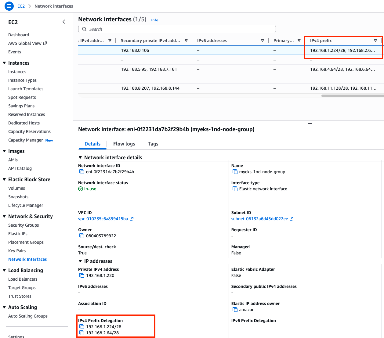The width and height of the screenshot is (384, 338).
Task: Collapse the Elastic Block Store sidebar group
Action: tap(4, 179)
